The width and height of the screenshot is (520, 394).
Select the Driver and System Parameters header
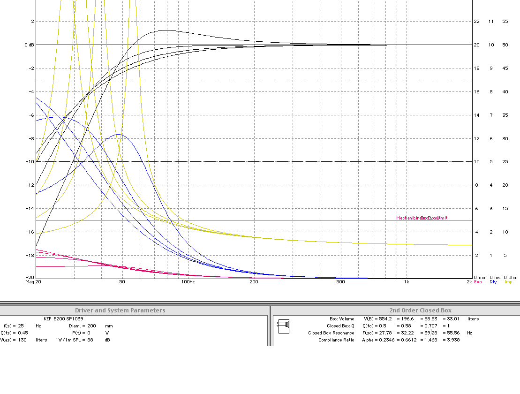pyautogui.click(x=120, y=311)
